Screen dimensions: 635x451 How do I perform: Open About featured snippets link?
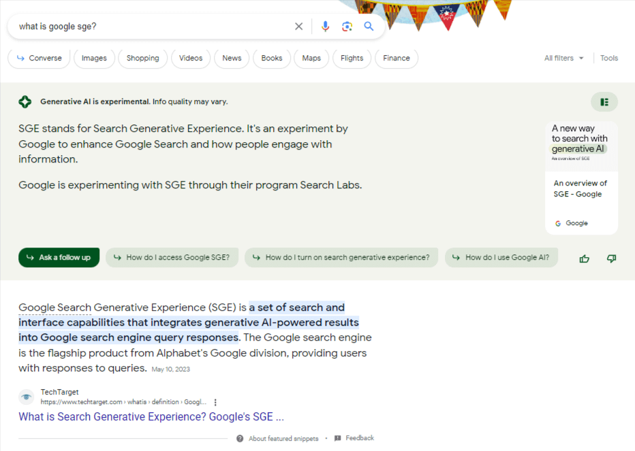pyautogui.click(x=283, y=439)
